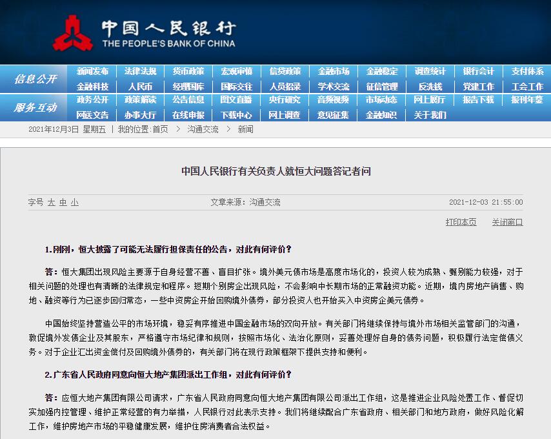Open the 反洗钱 menu item
The image size is (551, 439).
click(x=430, y=87)
